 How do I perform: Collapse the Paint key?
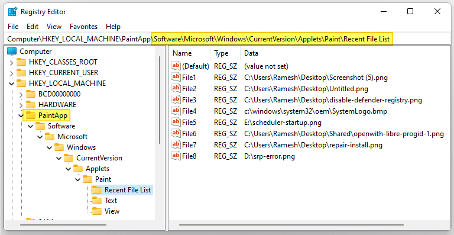click(77, 180)
